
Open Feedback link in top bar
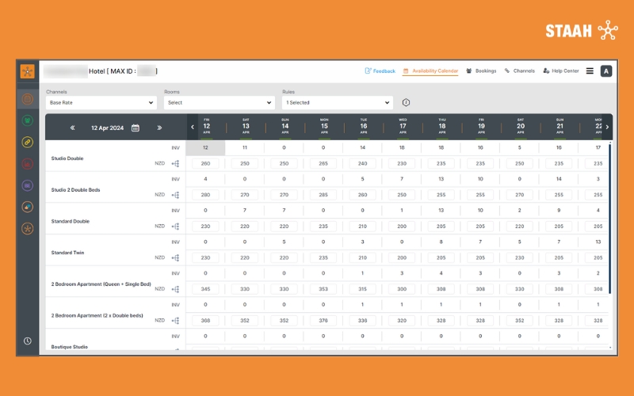point(380,71)
